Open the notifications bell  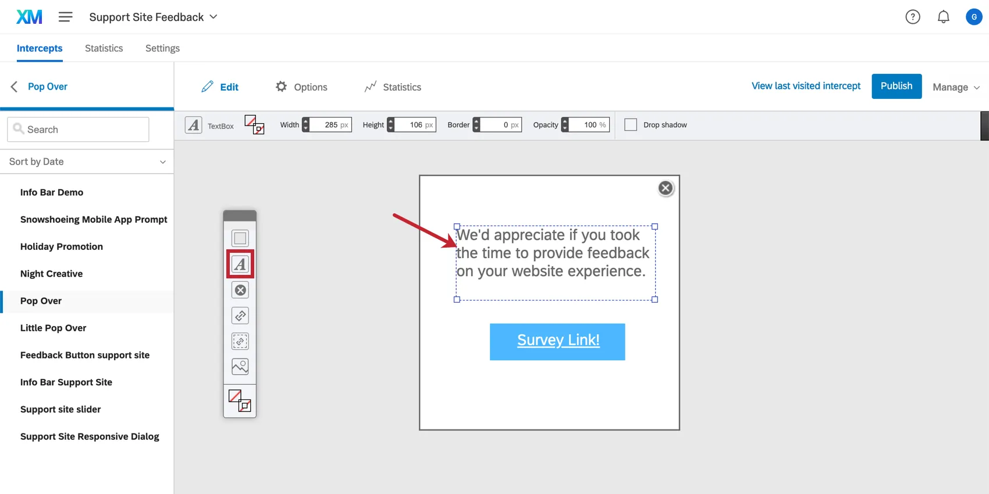[x=943, y=17]
